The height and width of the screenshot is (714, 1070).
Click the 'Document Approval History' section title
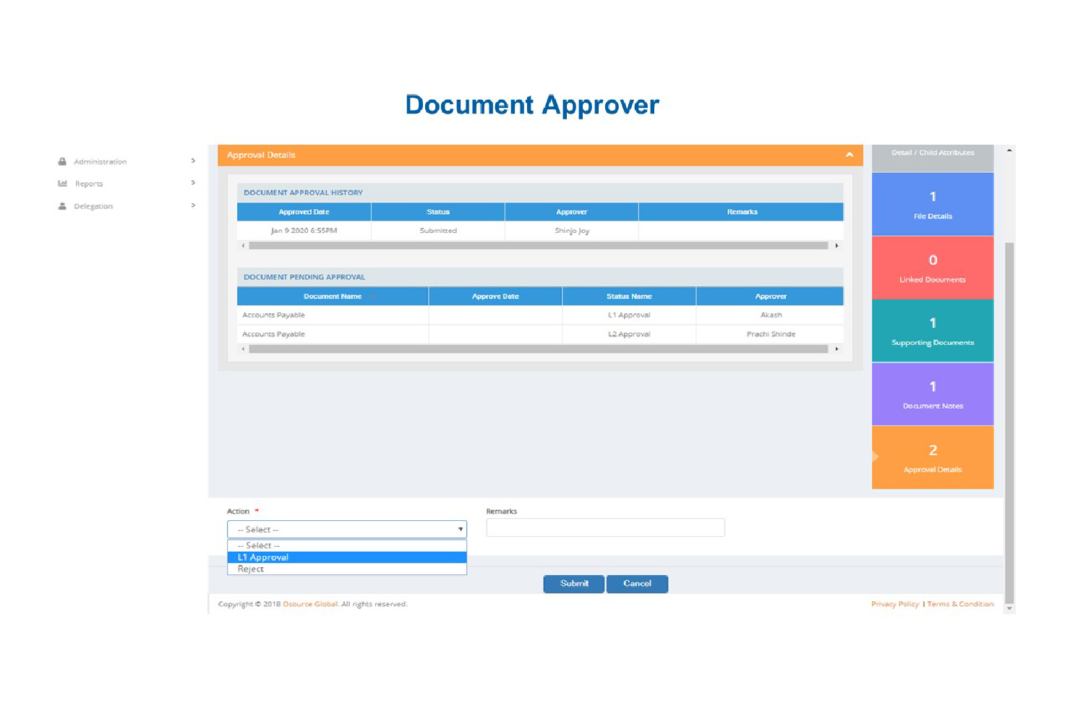click(x=304, y=193)
